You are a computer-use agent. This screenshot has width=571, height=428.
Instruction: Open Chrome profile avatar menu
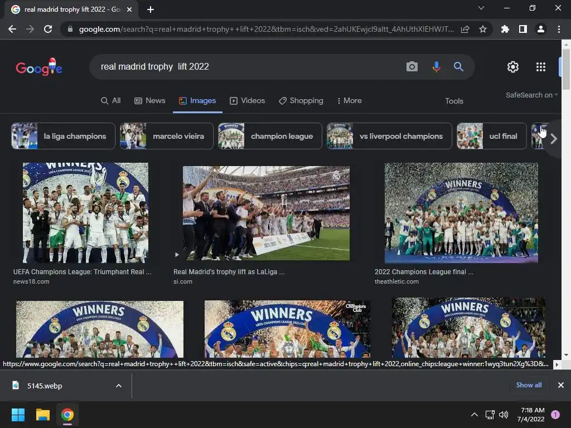coord(541,29)
